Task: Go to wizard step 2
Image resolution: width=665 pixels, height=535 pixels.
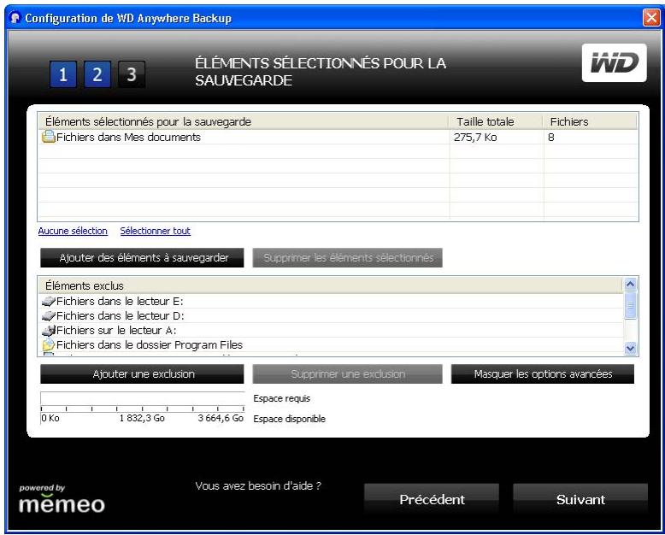Action: (97, 74)
